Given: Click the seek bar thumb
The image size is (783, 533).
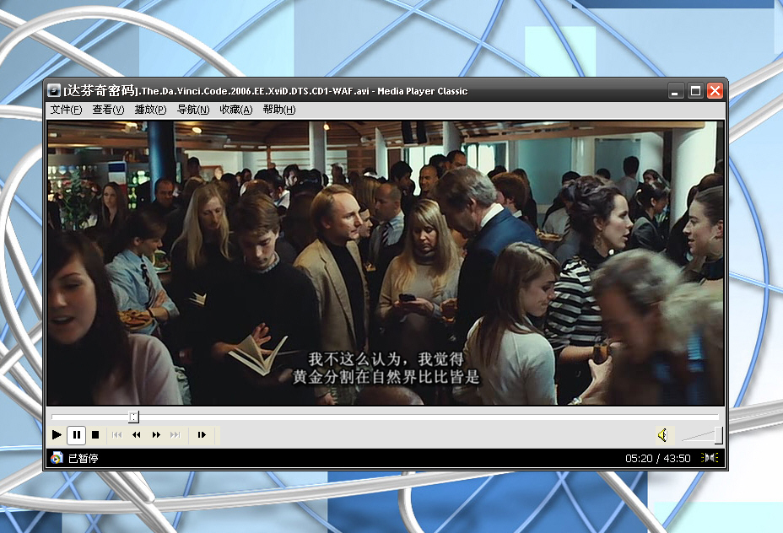Looking at the screenshot, I should coord(133,417).
